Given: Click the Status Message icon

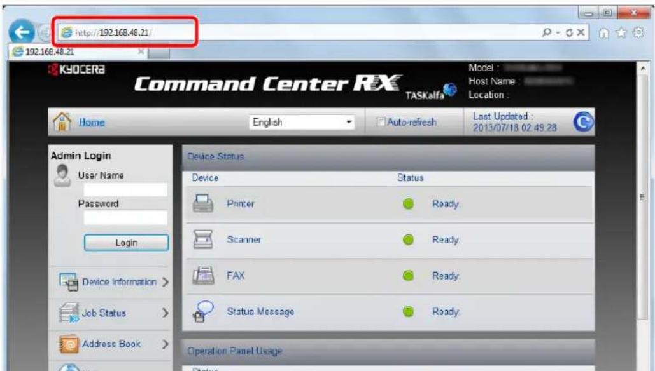Looking at the screenshot, I should click(x=203, y=311).
